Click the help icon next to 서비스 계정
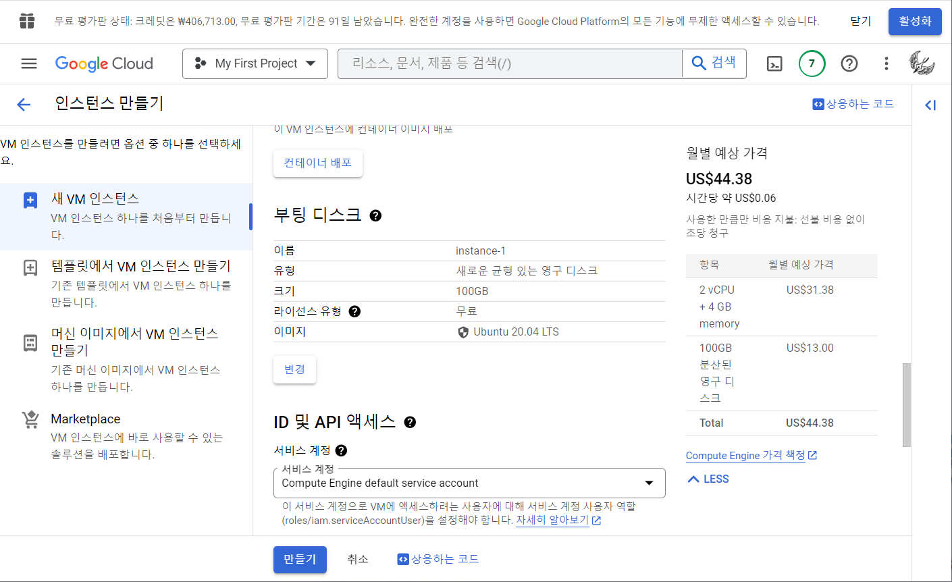Viewport: 952px width, 582px height. [341, 450]
